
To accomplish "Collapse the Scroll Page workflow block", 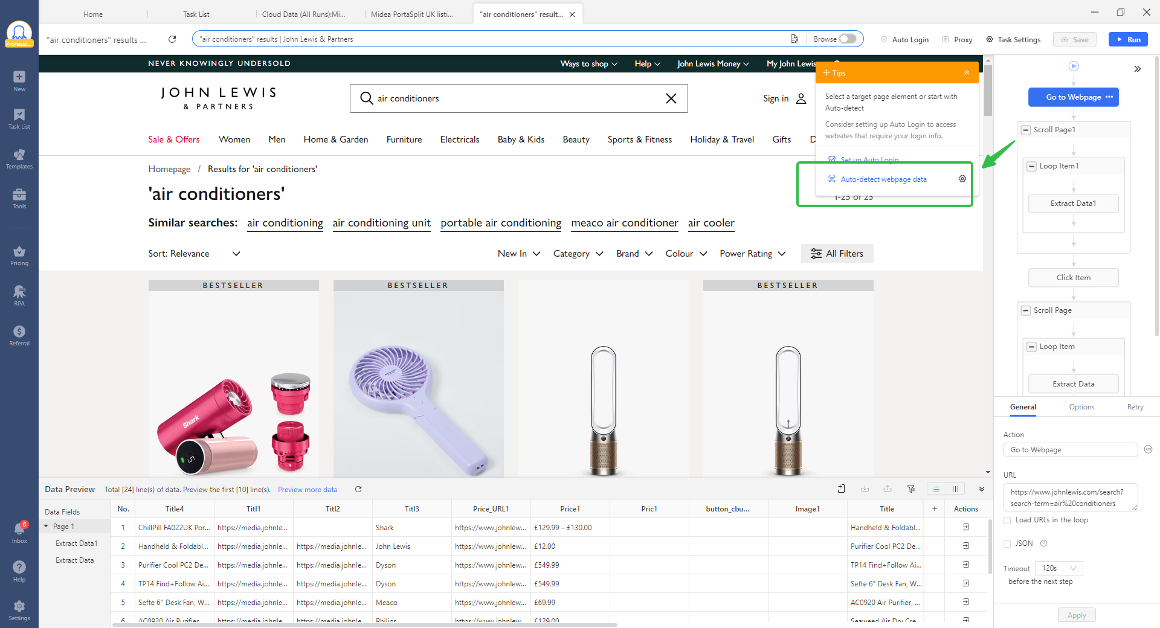I will [1026, 310].
